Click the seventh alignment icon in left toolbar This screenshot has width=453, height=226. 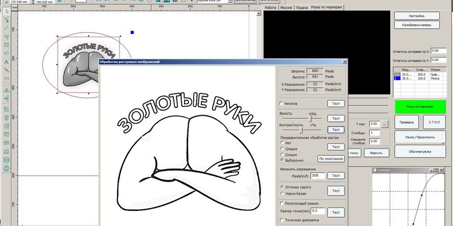click(x=6, y=159)
